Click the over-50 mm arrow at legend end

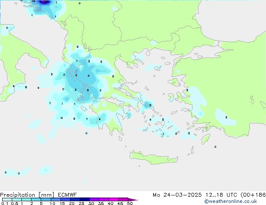133,200
